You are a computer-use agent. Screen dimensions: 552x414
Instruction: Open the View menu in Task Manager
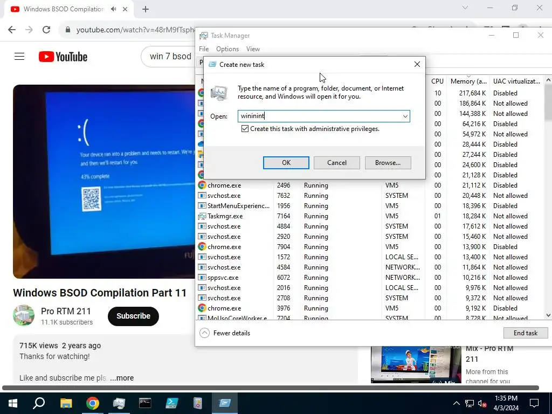pyautogui.click(x=253, y=49)
